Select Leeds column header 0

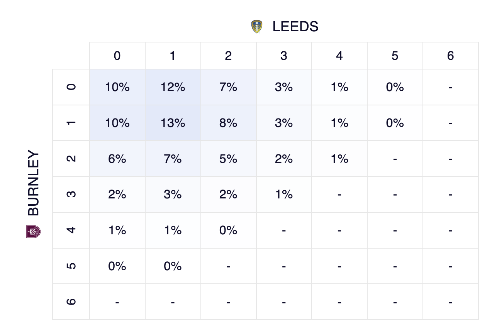pyautogui.click(x=117, y=56)
